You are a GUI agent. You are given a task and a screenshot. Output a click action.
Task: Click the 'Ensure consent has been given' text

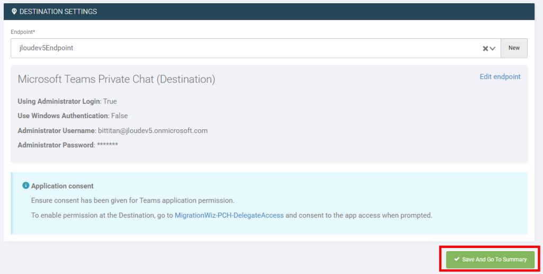[x=133, y=201]
